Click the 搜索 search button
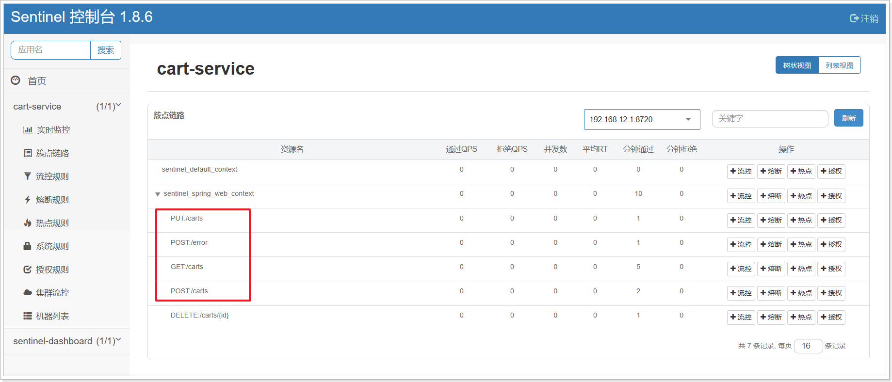This screenshot has height=382, width=892. point(106,50)
